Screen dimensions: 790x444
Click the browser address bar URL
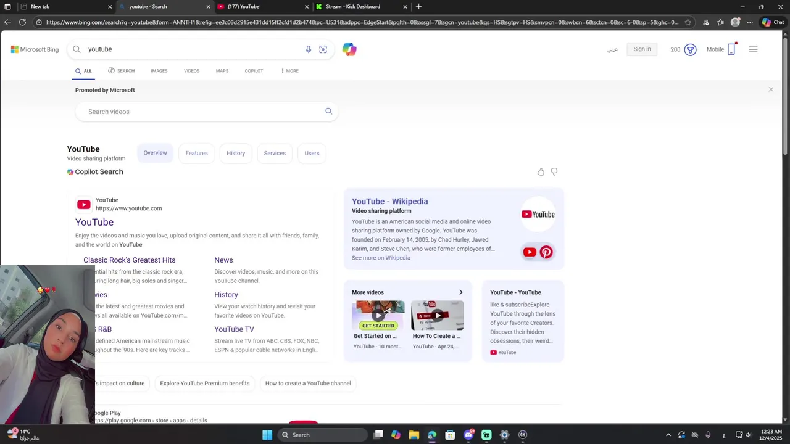point(362,22)
